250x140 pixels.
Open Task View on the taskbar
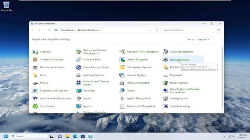52,136
